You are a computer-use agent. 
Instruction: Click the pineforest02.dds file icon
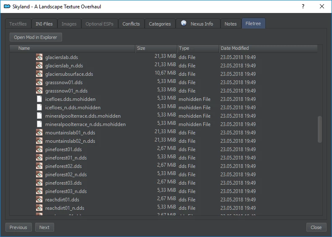pyautogui.click(x=39, y=166)
